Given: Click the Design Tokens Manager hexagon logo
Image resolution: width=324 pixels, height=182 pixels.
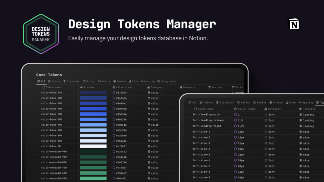Looking at the screenshot, I should (x=41, y=34).
